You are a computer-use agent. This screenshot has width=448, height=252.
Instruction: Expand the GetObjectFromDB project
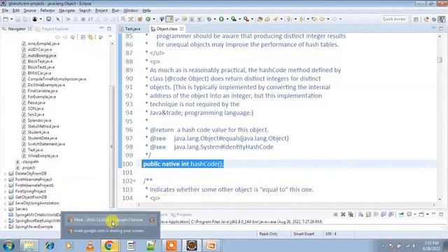[x=5, y=197]
